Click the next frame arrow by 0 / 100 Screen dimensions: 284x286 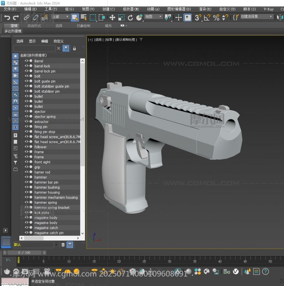pyautogui.click(x=44, y=253)
